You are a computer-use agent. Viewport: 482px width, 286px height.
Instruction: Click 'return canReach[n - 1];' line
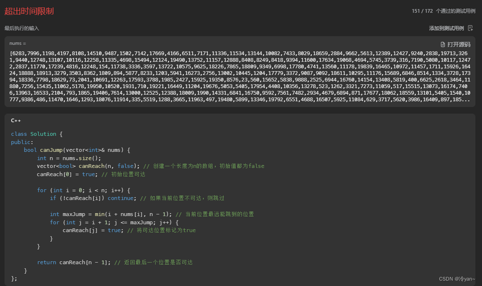(x=115, y=263)
